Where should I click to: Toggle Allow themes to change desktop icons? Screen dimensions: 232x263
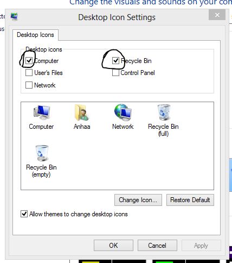24,214
